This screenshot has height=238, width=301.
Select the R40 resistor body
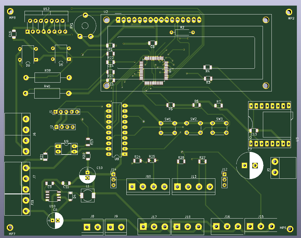[x=47, y=93]
